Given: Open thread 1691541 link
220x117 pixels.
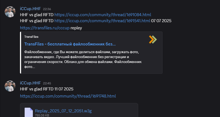Looking at the screenshot, I should point(102,21).
